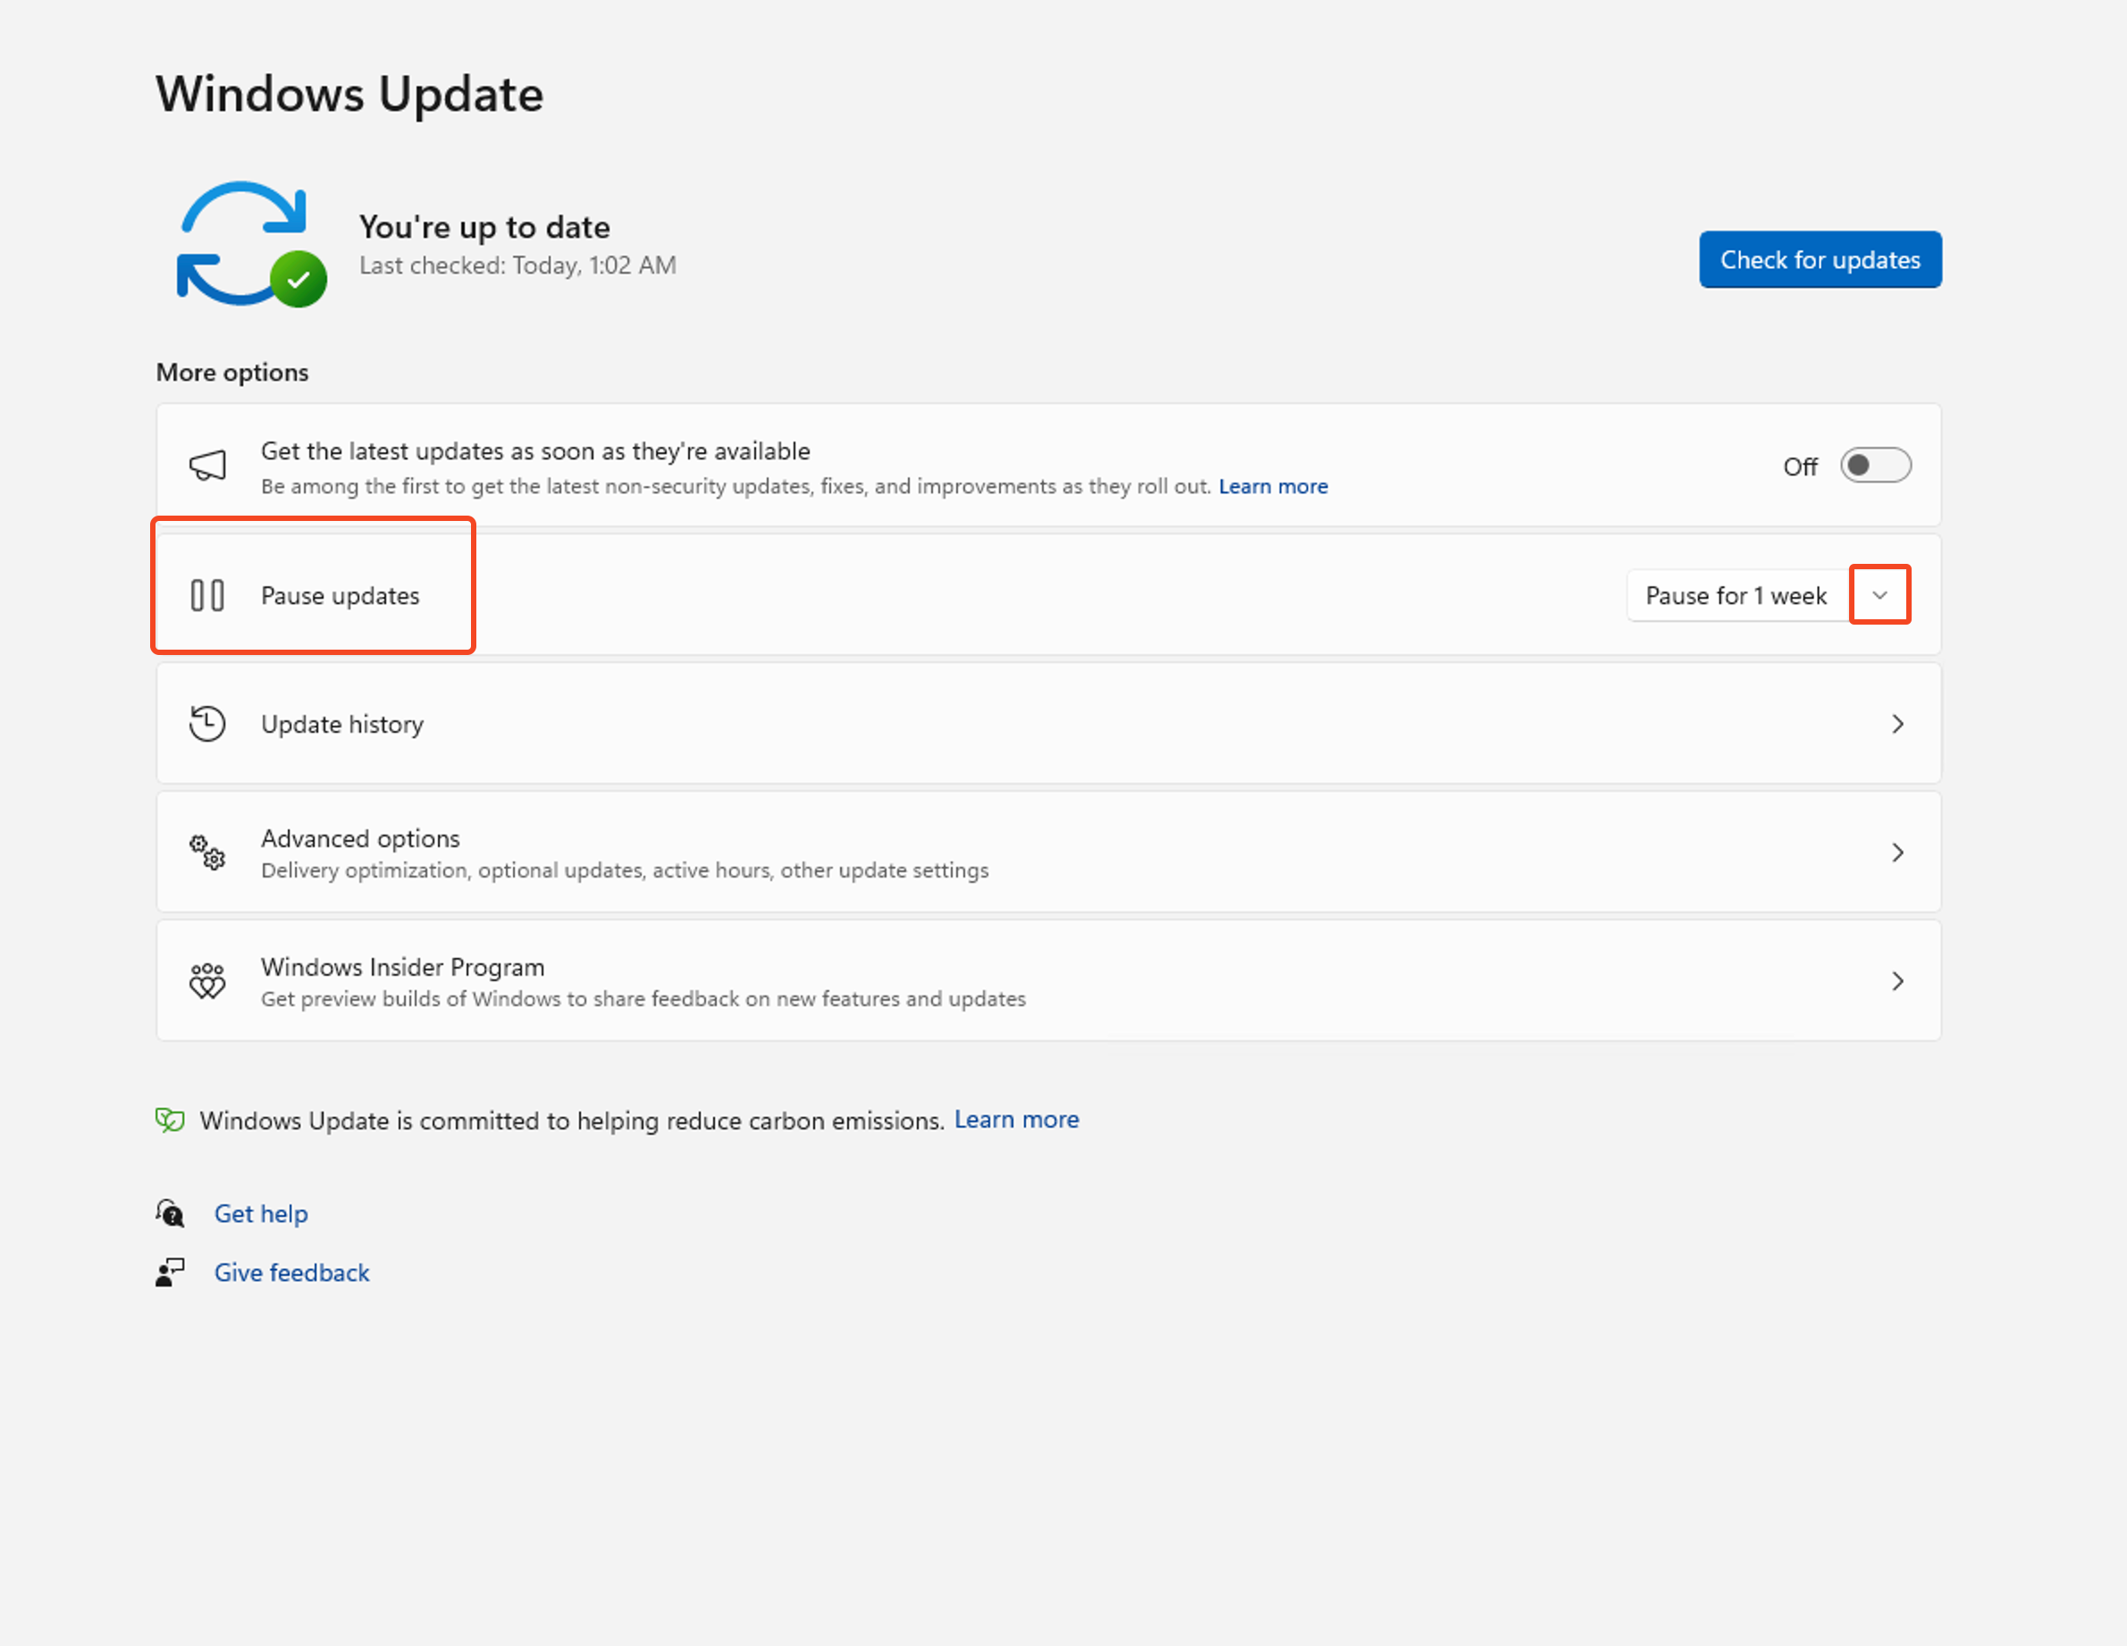
Task: Open Learn more link about carbon emissions
Action: pos(1016,1120)
